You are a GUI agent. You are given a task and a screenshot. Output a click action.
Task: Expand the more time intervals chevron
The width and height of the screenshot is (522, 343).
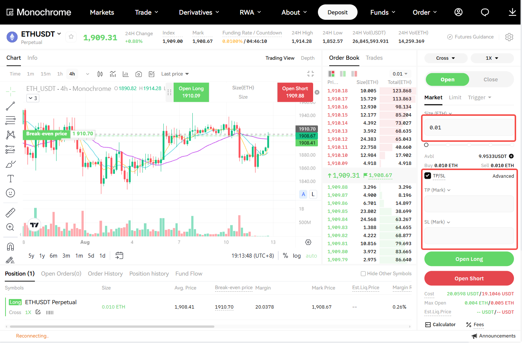click(87, 74)
